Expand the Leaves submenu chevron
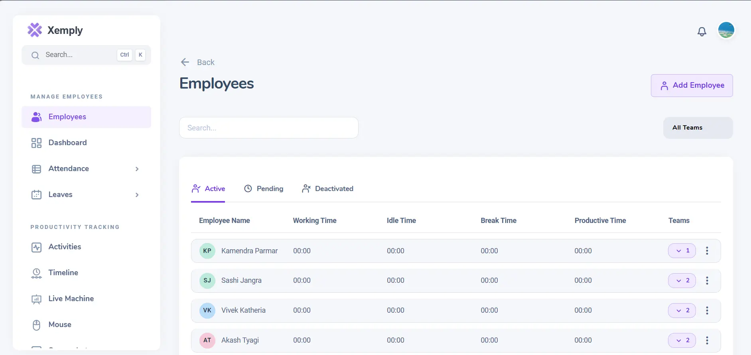751x355 pixels. (x=137, y=195)
